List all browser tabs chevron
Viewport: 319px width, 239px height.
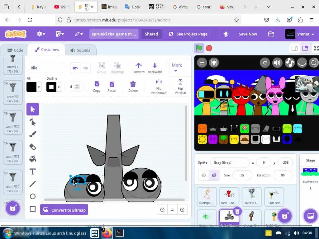[x=268, y=7]
